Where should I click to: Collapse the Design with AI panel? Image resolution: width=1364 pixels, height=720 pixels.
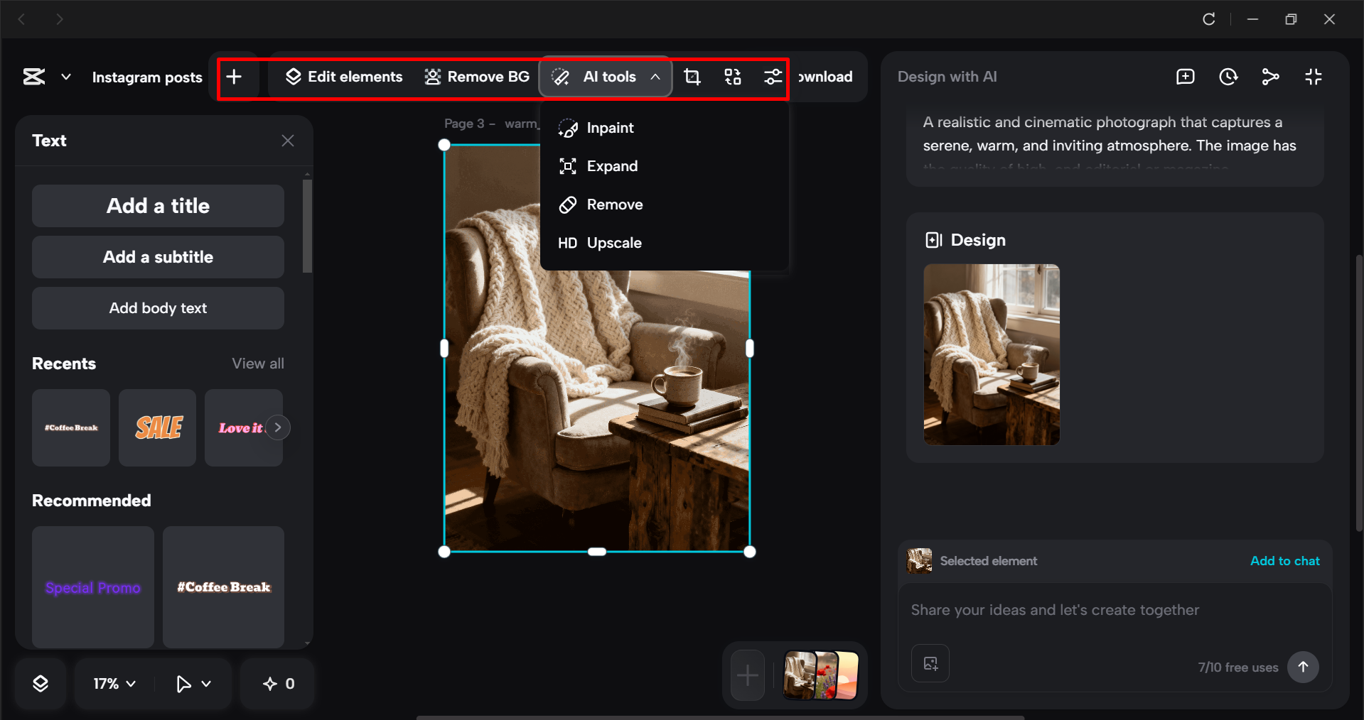[1313, 77]
